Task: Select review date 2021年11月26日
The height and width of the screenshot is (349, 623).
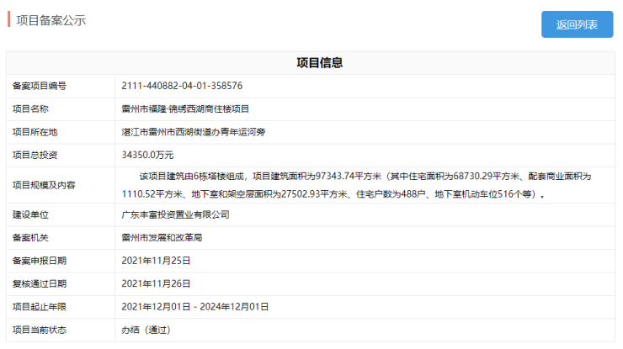Action: click(156, 283)
